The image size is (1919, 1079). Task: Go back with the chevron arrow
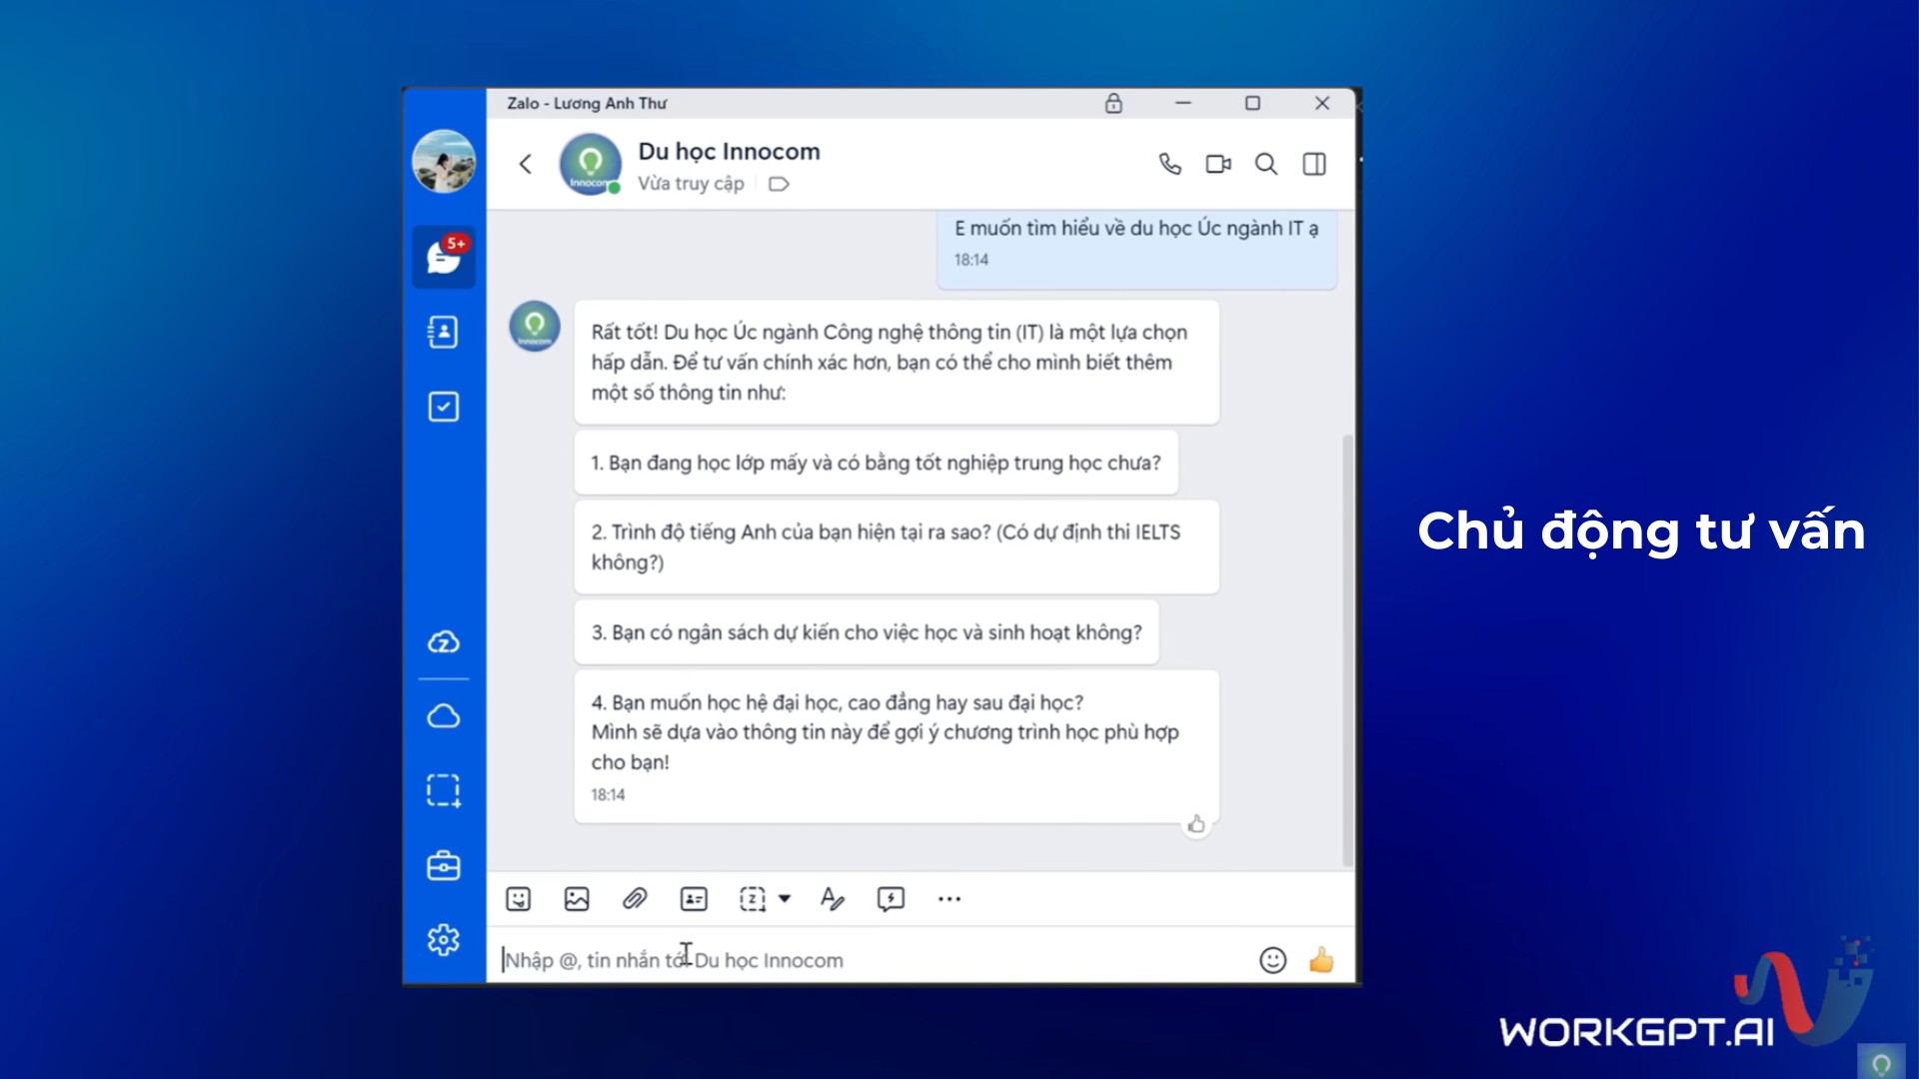pos(526,164)
